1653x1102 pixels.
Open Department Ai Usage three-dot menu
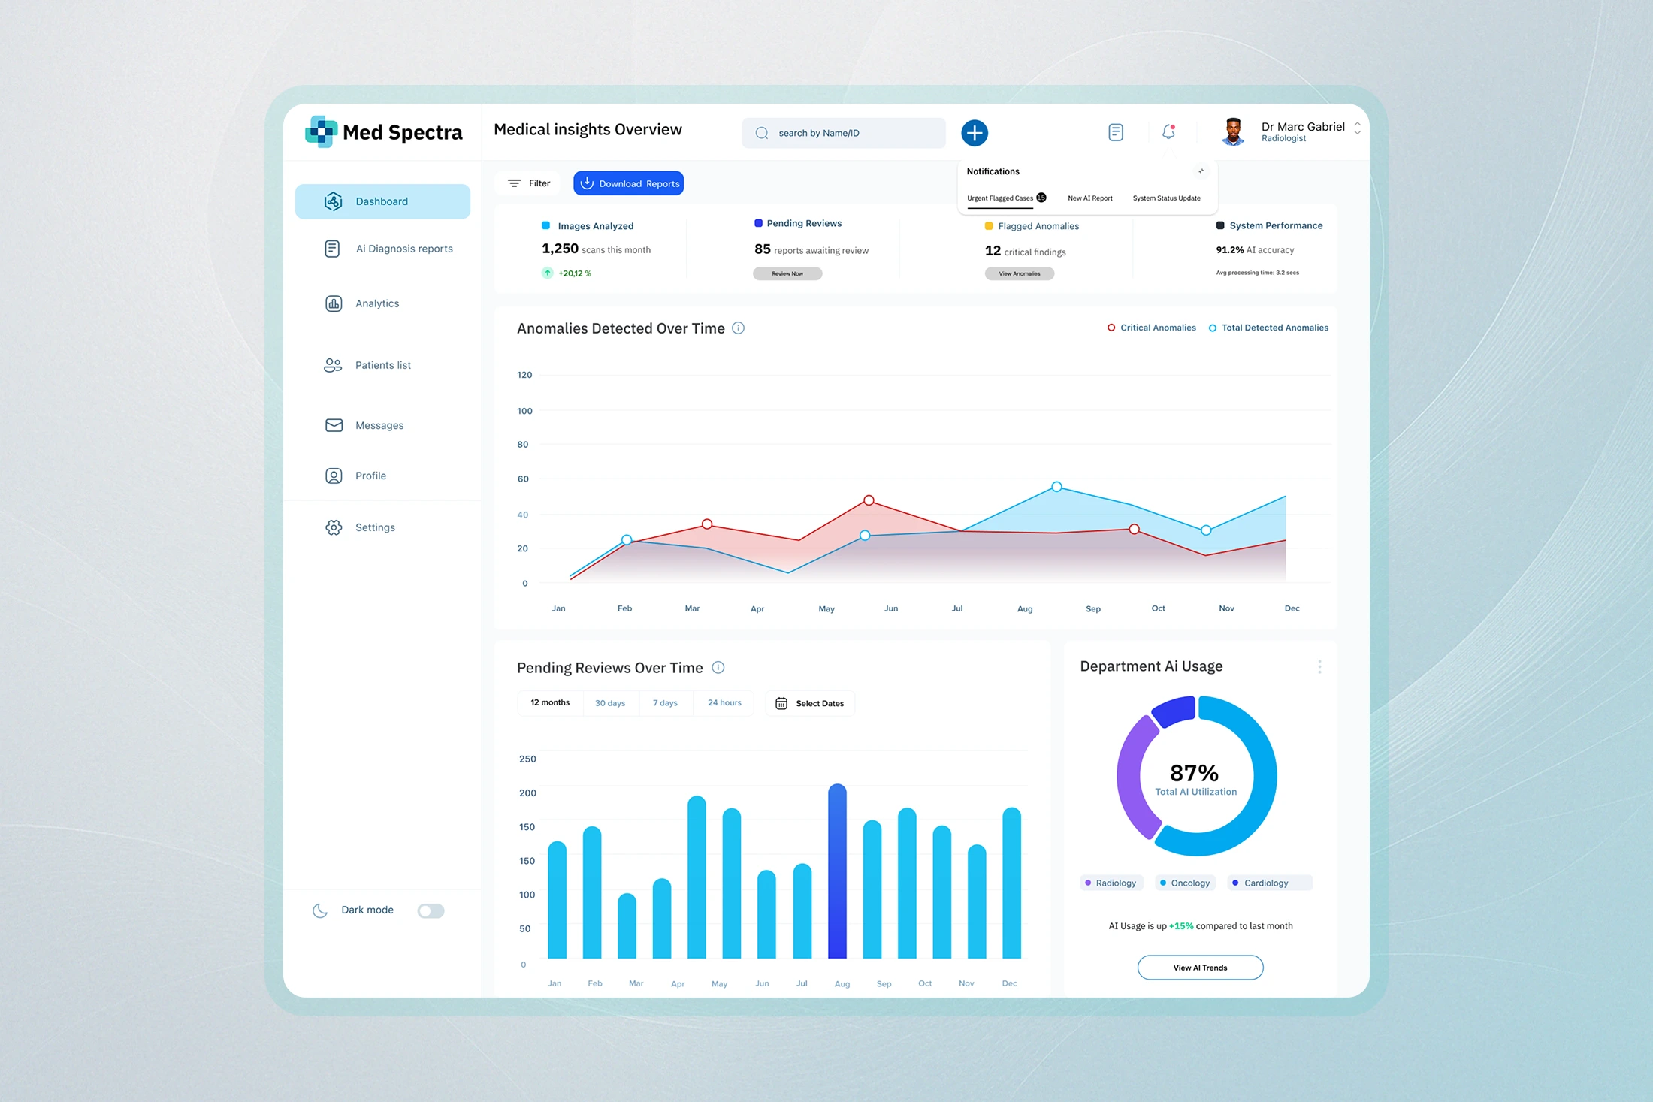tap(1319, 667)
